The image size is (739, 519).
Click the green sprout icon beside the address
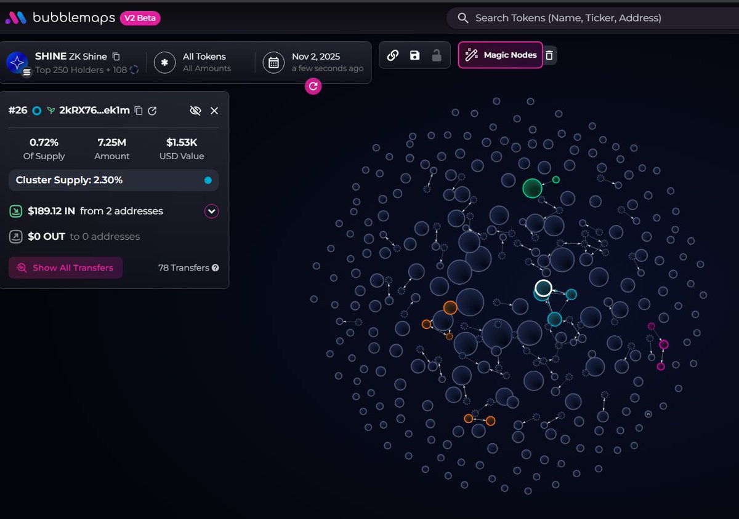point(51,111)
